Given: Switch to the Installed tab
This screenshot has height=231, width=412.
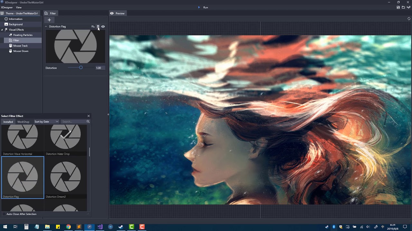Looking at the screenshot, I should click(x=8, y=122).
